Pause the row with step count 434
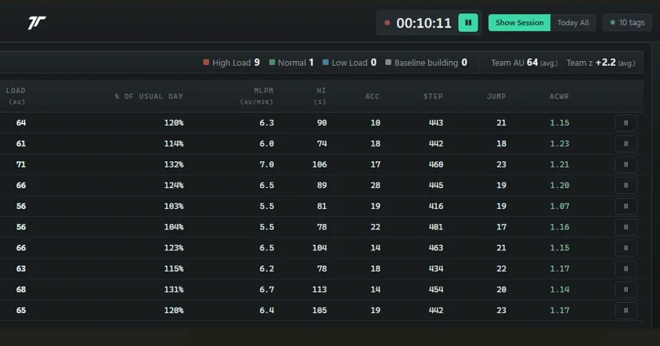This screenshot has height=346, width=660. (626, 269)
